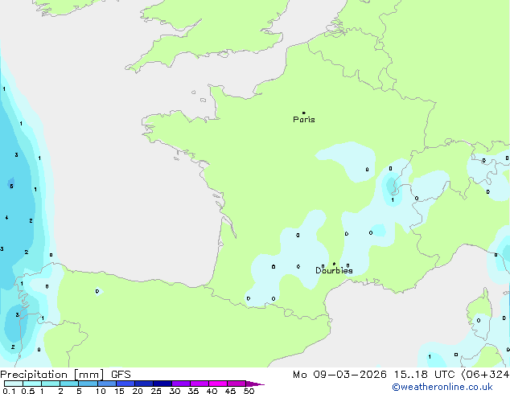Click the map value 5 in darkest blue patch
Viewport: 510px width, 394px height.
point(12,187)
